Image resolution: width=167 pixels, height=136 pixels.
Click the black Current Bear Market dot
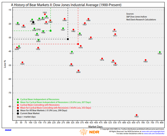tap(33, 22)
